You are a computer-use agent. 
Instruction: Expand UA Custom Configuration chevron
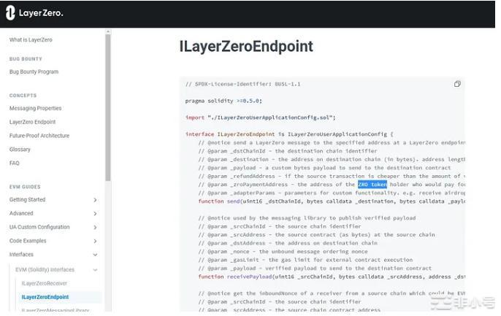tap(95, 227)
